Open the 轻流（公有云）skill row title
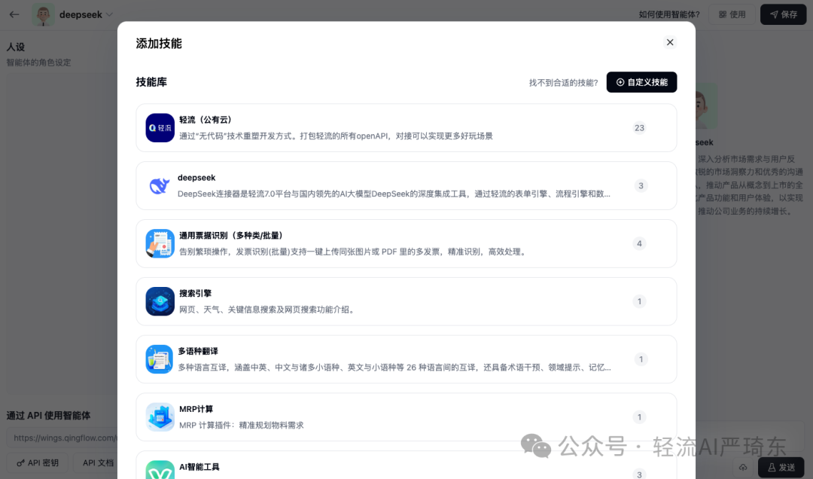Image resolution: width=813 pixels, height=479 pixels. (206, 120)
